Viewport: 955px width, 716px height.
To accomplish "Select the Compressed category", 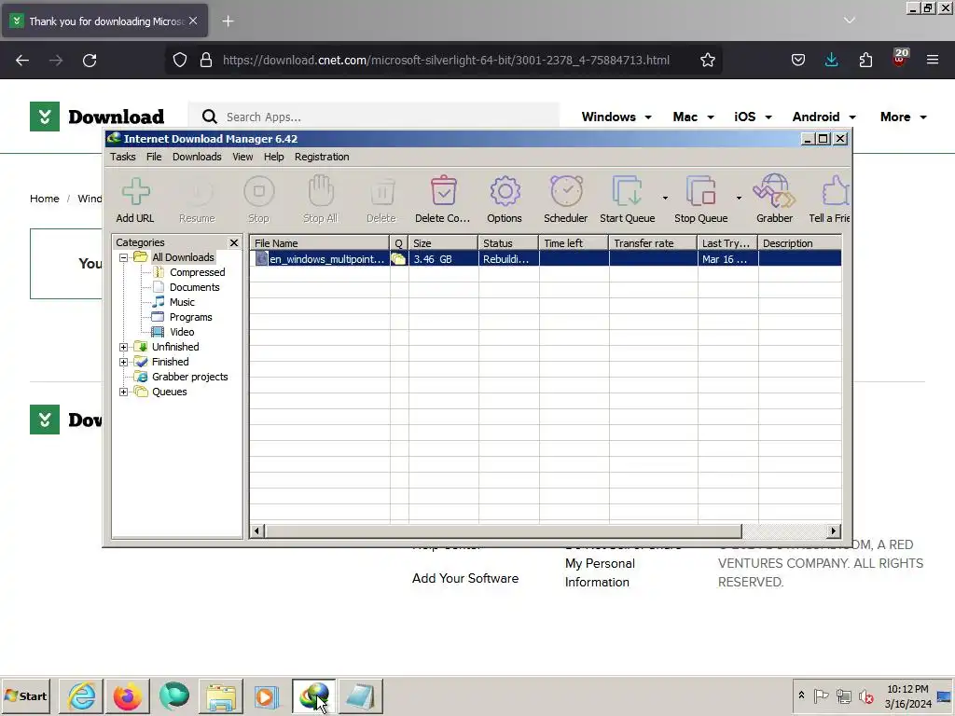I will click(x=197, y=272).
